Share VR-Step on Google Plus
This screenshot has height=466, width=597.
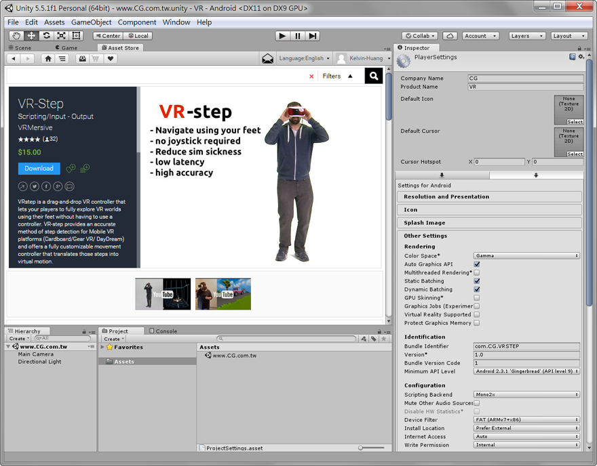(x=58, y=186)
